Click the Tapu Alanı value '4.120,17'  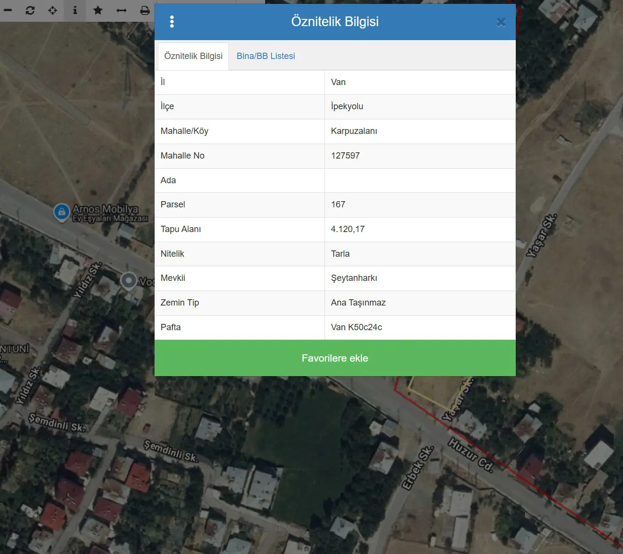coord(348,229)
